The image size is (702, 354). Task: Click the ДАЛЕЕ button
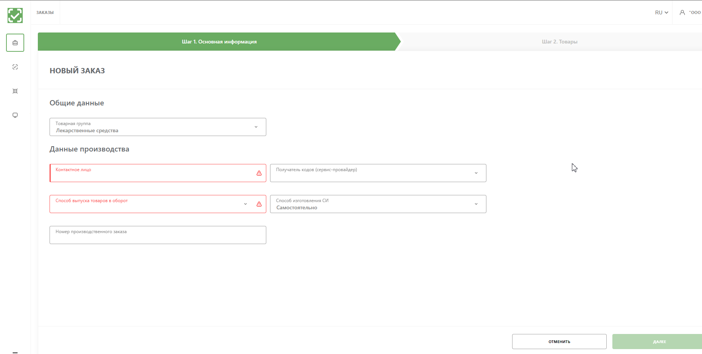point(657,342)
